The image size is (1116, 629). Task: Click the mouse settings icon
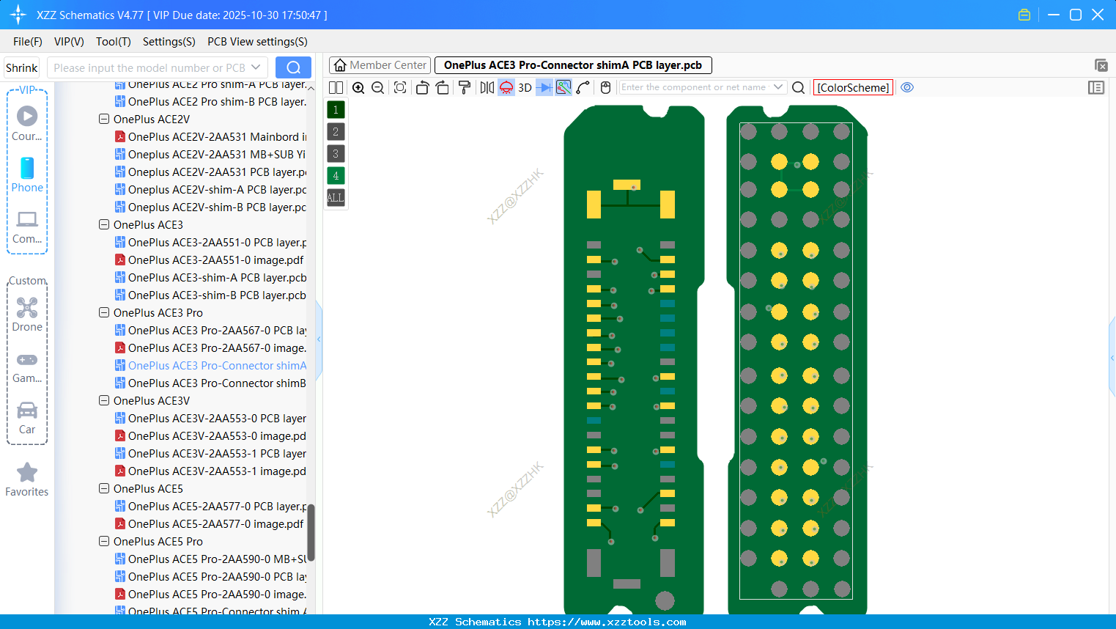605,88
